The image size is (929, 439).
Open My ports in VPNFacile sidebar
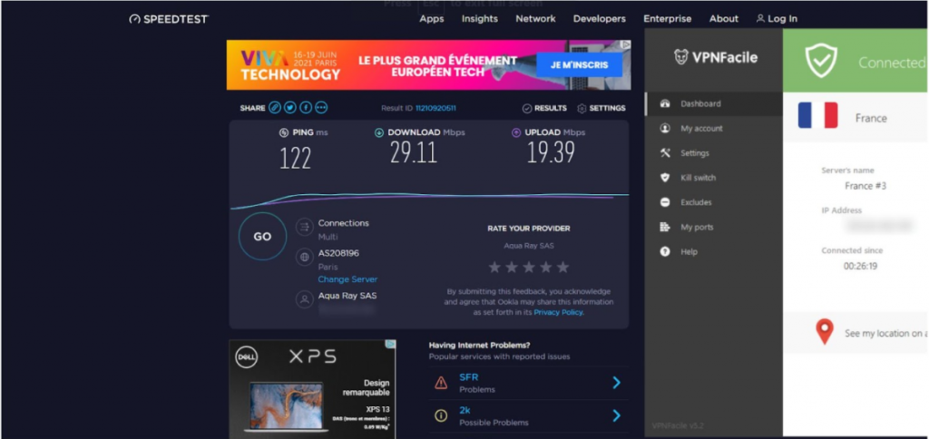[713, 227]
